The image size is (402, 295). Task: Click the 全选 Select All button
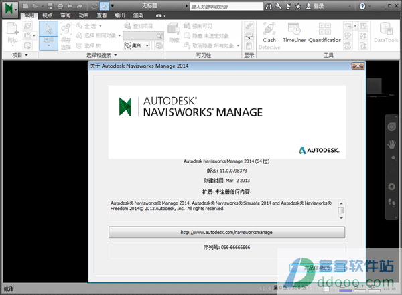(88, 26)
